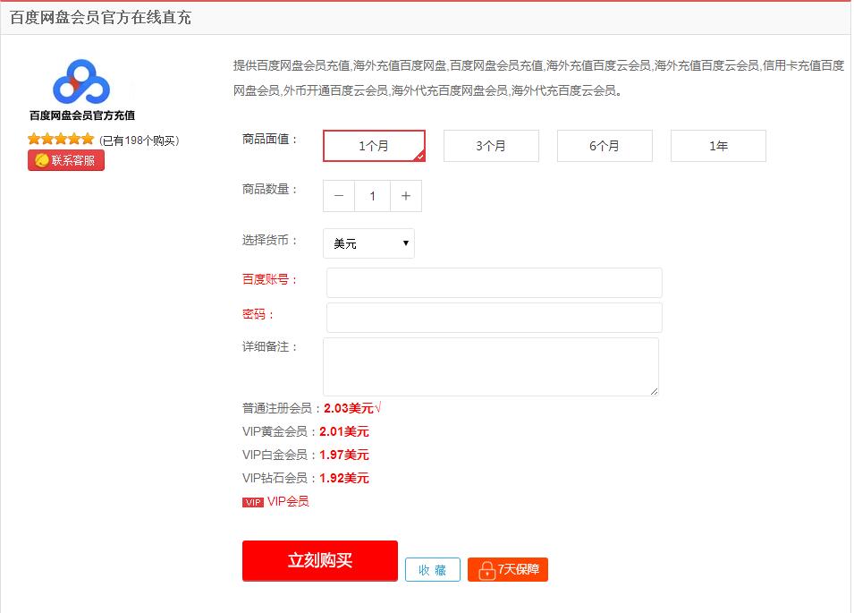
Task: Click the quantity number field
Action: 372,196
